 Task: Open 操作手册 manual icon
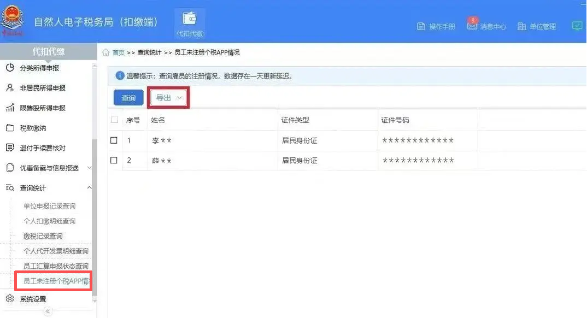[421, 26]
